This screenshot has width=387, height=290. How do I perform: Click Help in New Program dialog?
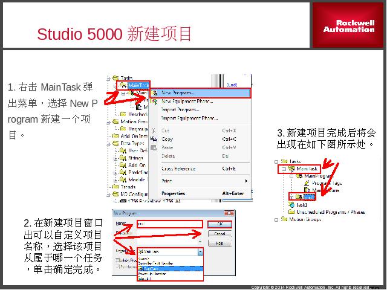pos(220,243)
